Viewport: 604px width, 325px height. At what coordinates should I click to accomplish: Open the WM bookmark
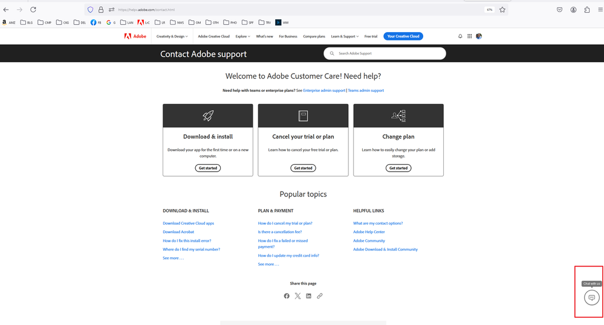(x=282, y=22)
